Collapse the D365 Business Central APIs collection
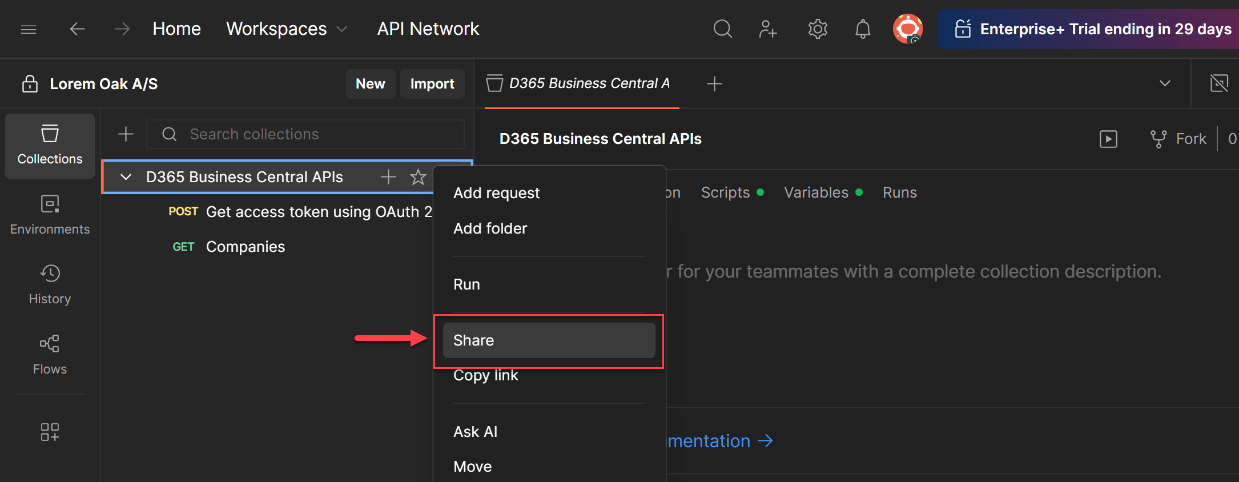This screenshot has height=482, width=1239. pyautogui.click(x=126, y=177)
